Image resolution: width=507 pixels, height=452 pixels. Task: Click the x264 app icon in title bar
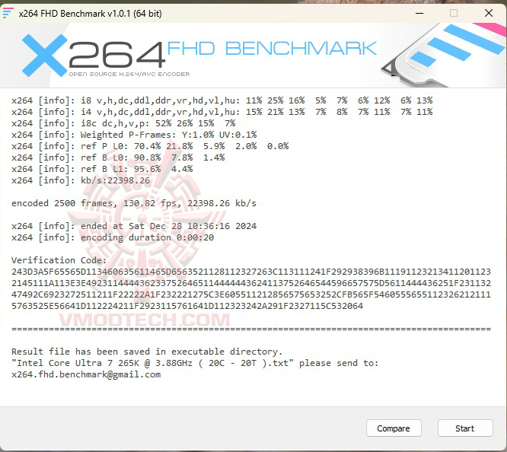coord(8,13)
